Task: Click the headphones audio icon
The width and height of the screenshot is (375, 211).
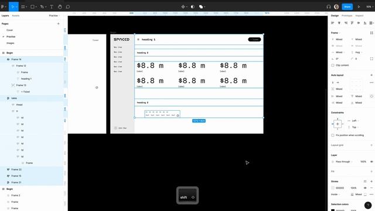Action: [x=329, y=6]
